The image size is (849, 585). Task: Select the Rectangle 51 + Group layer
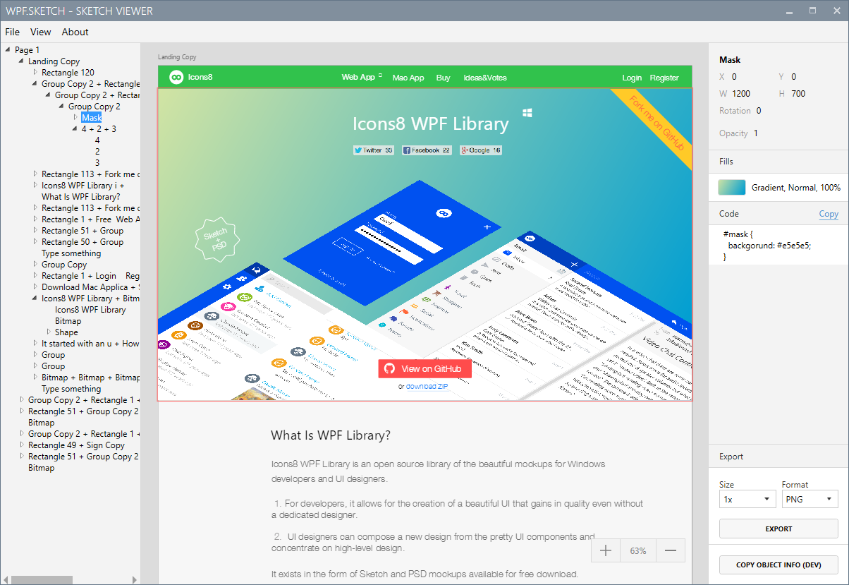click(83, 230)
